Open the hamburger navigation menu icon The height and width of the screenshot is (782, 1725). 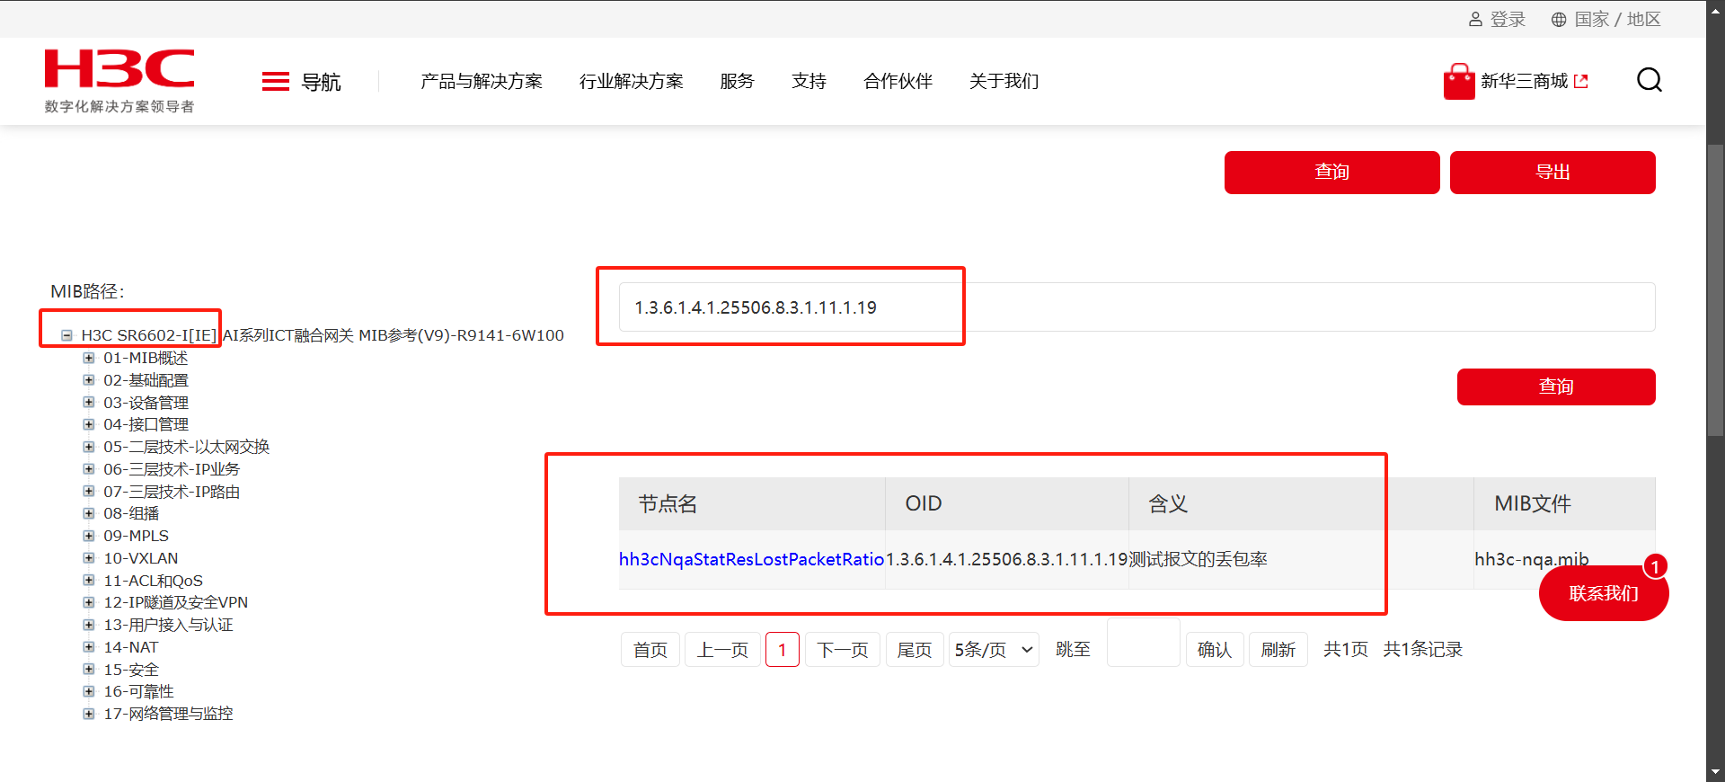tap(275, 82)
